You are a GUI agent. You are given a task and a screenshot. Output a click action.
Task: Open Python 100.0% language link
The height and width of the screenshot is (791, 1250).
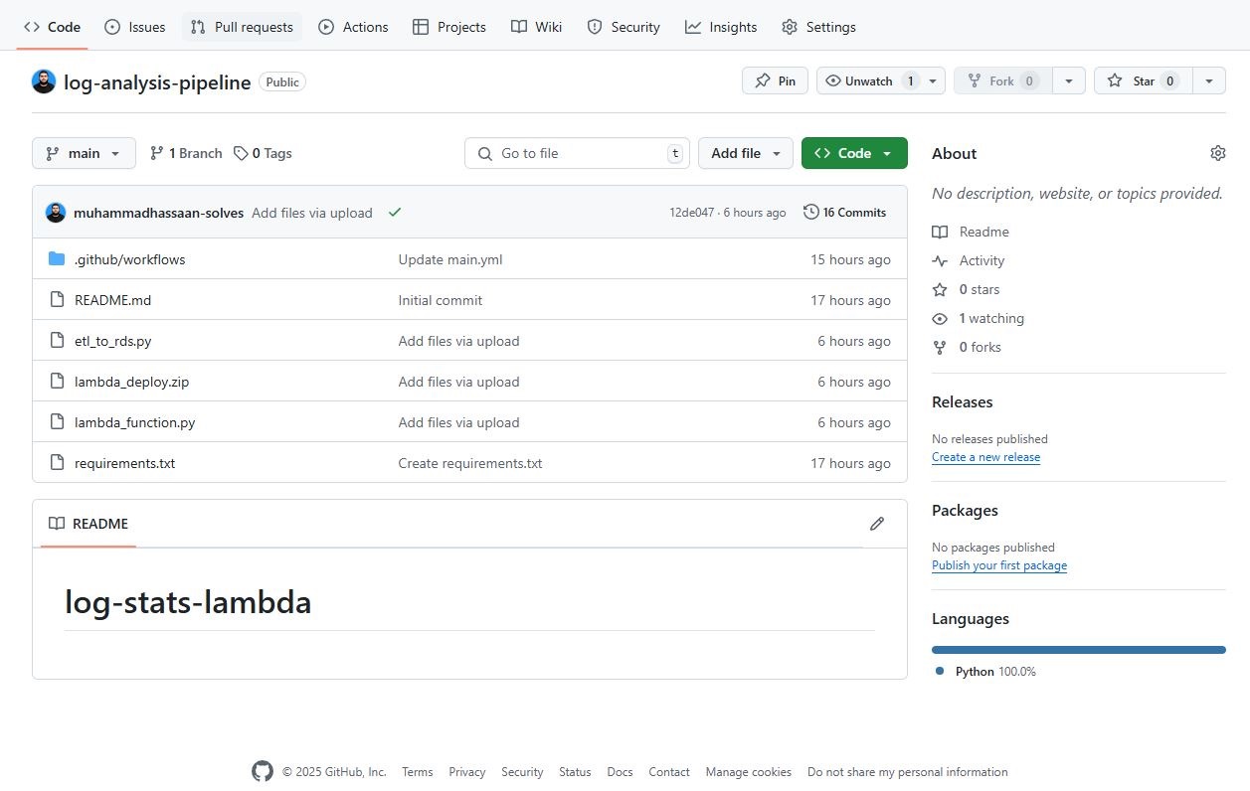pyautogui.click(x=986, y=672)
